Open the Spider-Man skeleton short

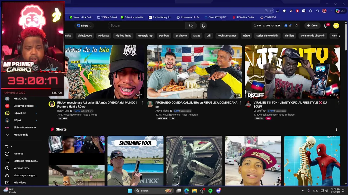tap(312, 161)
